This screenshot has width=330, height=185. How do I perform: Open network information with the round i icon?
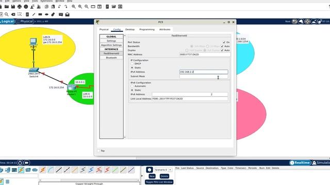click(26, 7)
